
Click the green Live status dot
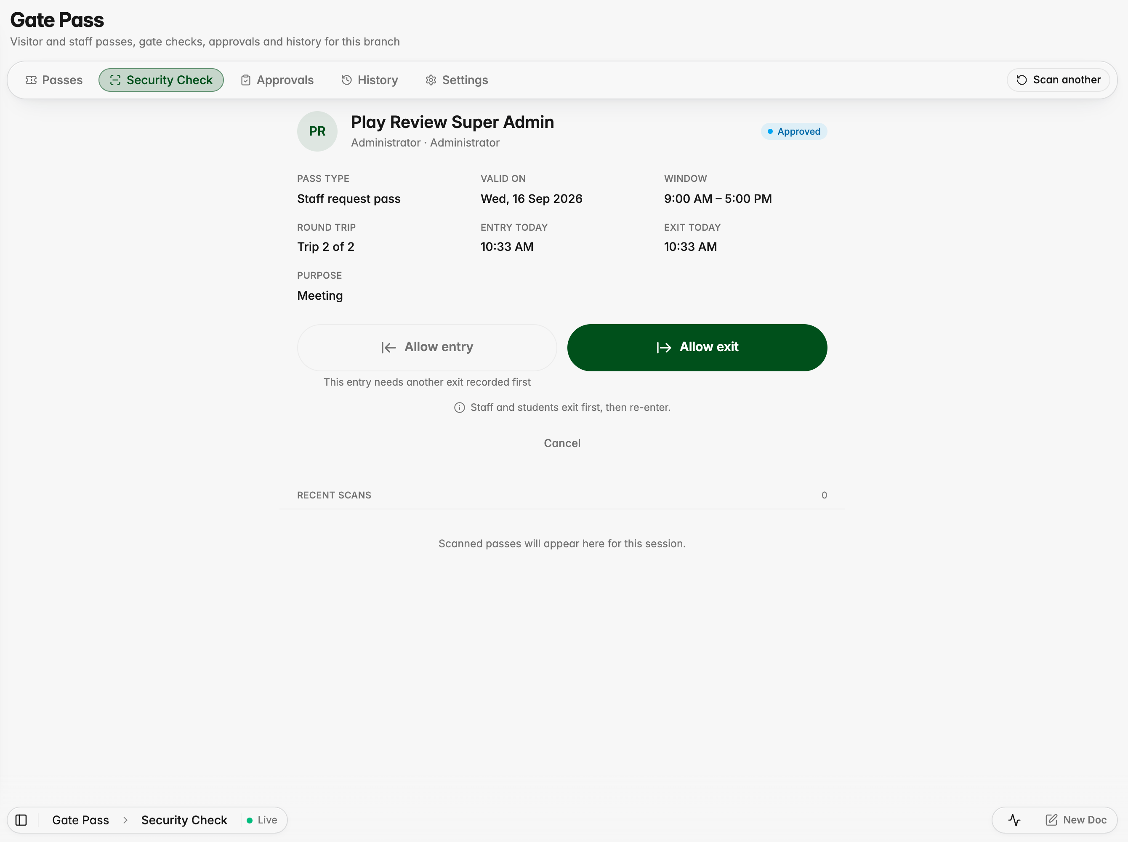point(250,820)
